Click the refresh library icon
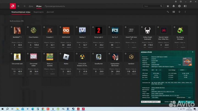Image resolution: width=198 pixels, height=111 pixels. point(179,12)
